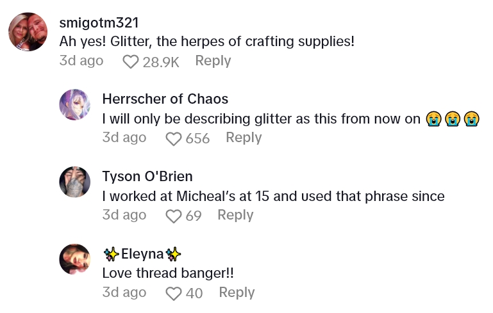Screen dimensions: 493x313
Task: Reply to Herrscher of Chaos
Action: pos(244,138)
